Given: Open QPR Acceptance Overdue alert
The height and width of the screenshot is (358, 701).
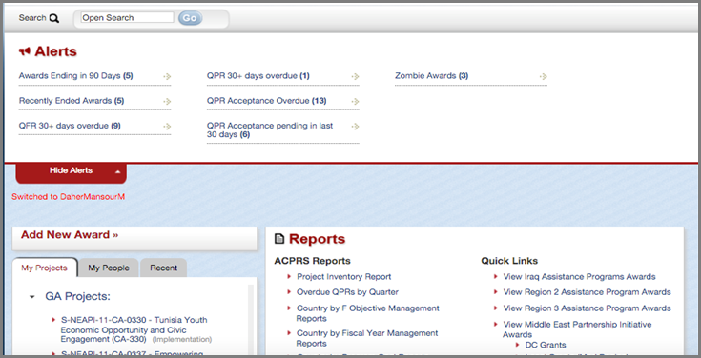Looking at the screenshot, I should click(x=266, y=101).
